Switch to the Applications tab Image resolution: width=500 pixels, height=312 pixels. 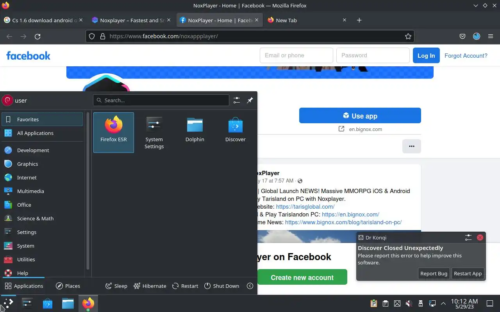point(24,286)
